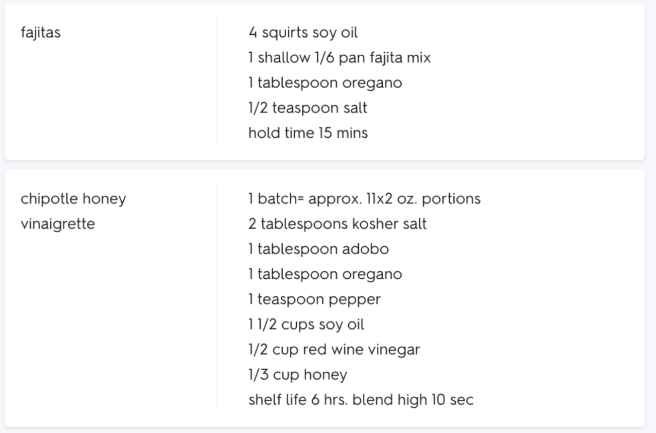Click the word vinaigrette in the title
Viewport: 656px width, 433px height.
point(57,224)
